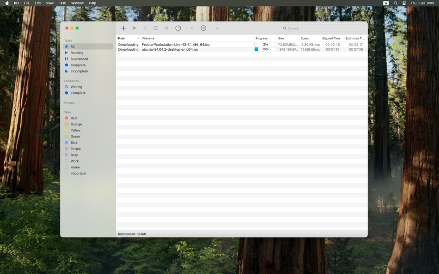The width and height of the screenshot is (439, 274).
Task: Click the Remove task X icon
Action: [166, 28]
